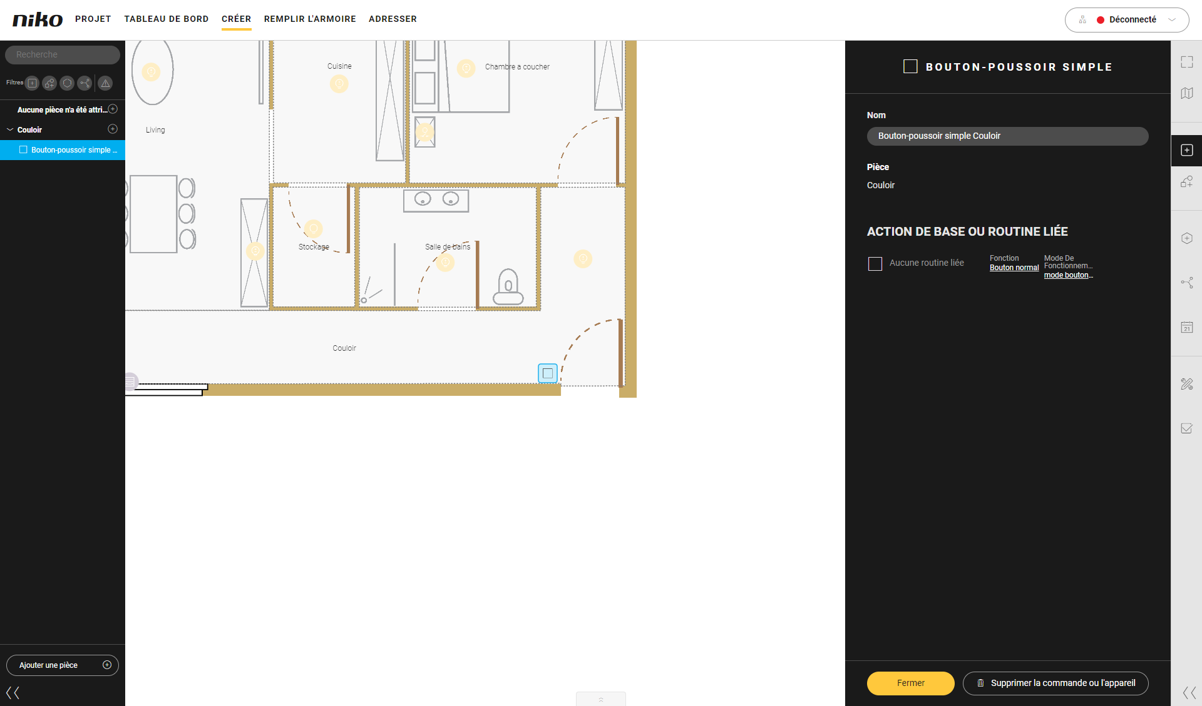Collapse the Couloir room tree

(10, 130)
